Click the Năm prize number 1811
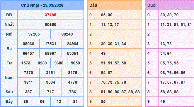Image resolution: width=194 pixels, height=107 pixels. coord(28,82)
